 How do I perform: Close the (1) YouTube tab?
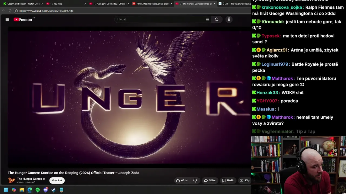point(85,4)
